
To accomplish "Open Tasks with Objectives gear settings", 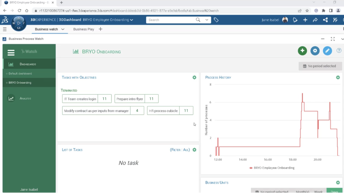I will click(195, 77).
